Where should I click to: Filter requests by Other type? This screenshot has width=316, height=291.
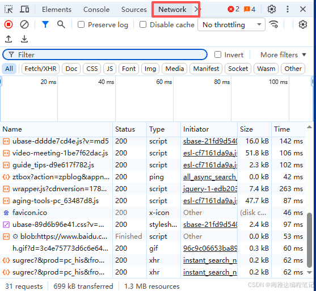(x=293, y=69)
